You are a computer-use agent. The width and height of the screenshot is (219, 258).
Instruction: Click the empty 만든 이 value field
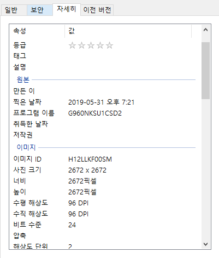tap(130, 91)
